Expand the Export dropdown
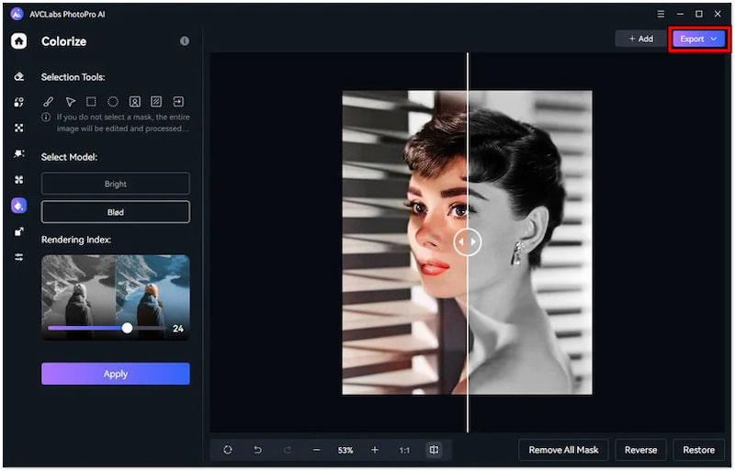This screenshot has height=471, width=735. tap(698, 39)
